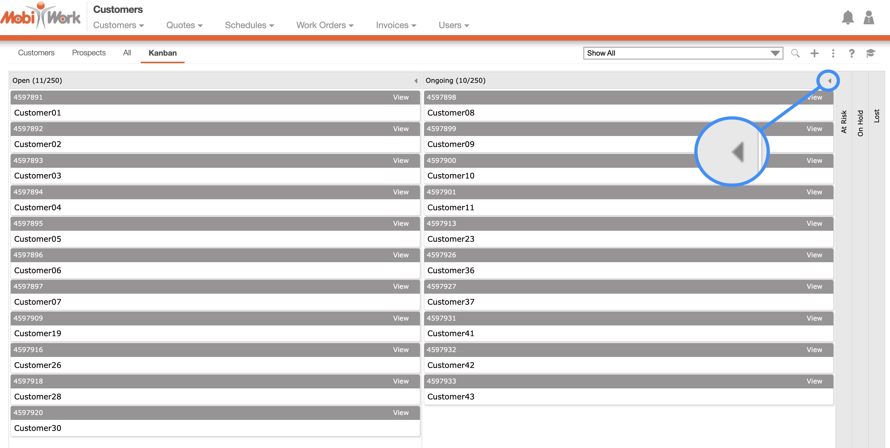Open the Invoices dropdown menu
The image size is (890, 448).
[396, 25]
